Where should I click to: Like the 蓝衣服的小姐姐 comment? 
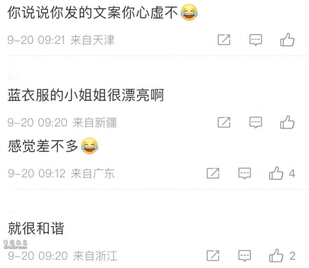(x=287, y=122)
